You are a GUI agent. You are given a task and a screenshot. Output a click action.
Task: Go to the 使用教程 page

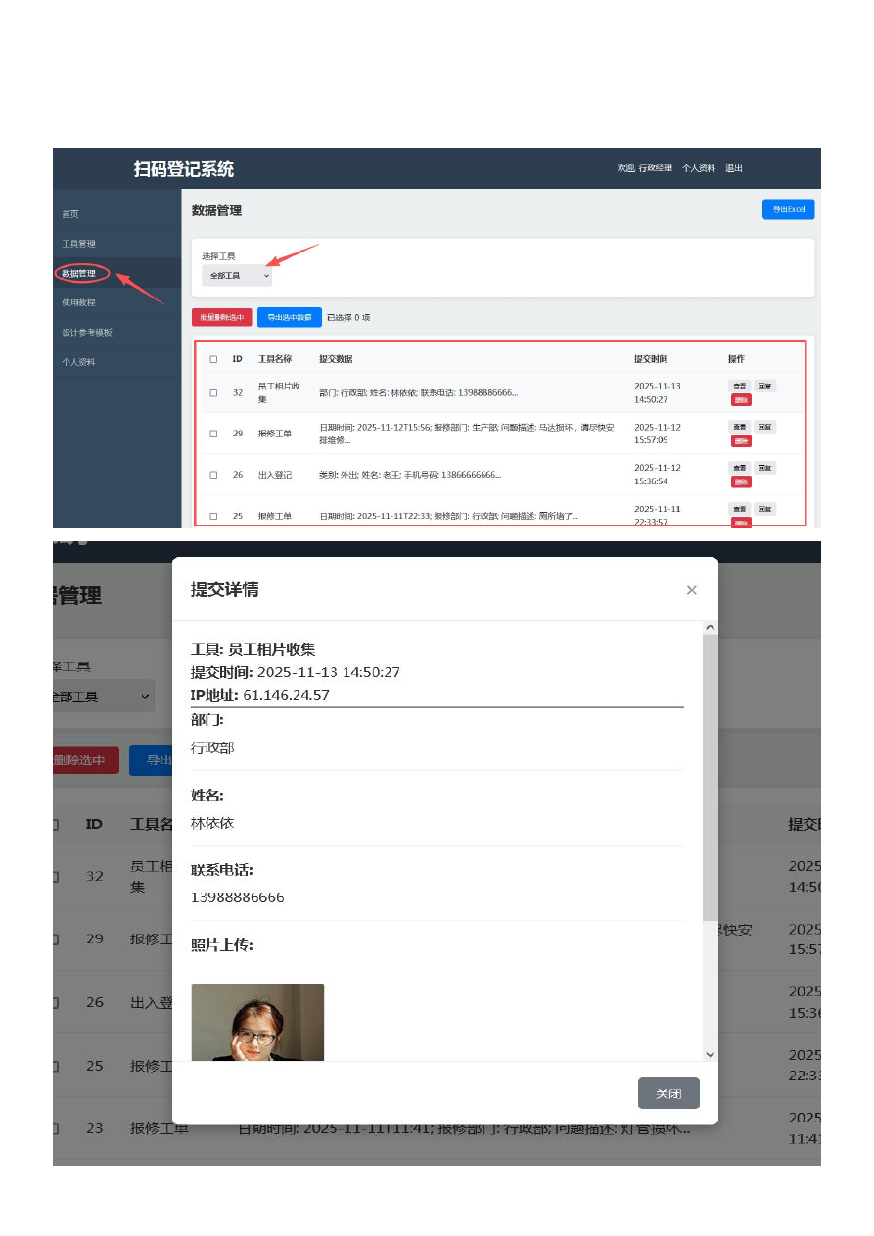tap(78, 301)
